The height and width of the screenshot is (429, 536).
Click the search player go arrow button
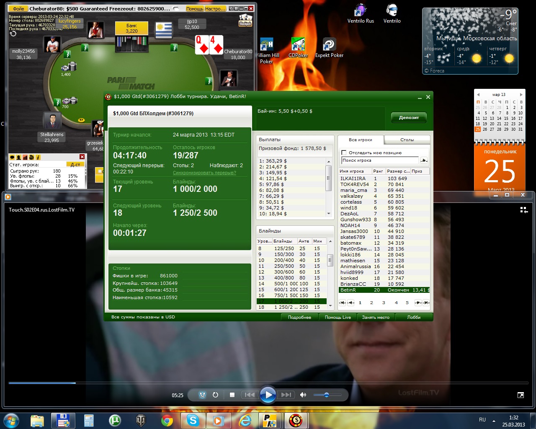(424, 160)
